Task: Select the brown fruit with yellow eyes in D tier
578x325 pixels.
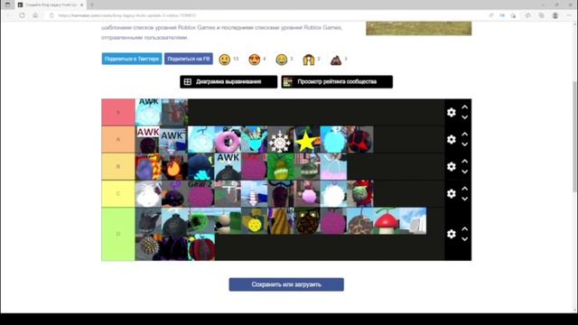Action: (x=307, y=220)
